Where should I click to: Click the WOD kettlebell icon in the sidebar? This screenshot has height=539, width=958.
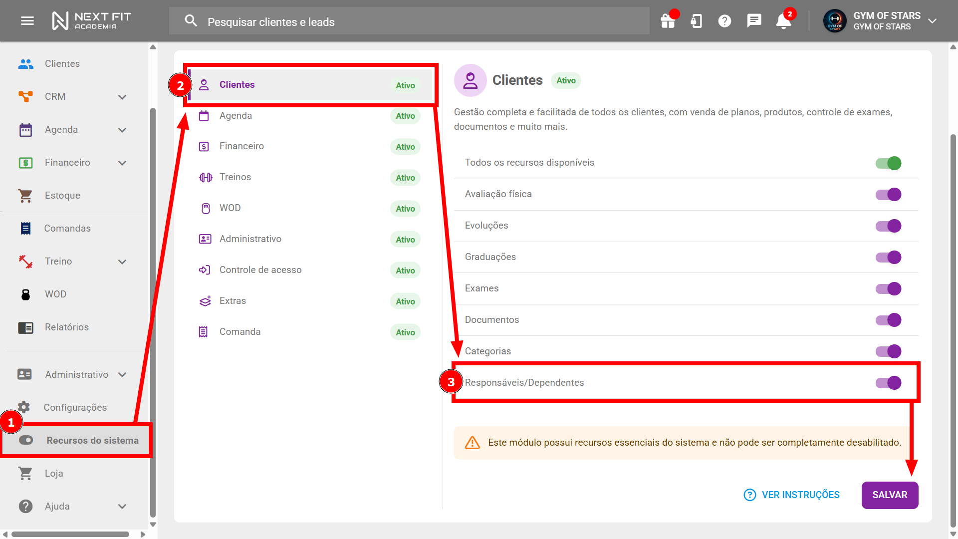click(25, 294)
